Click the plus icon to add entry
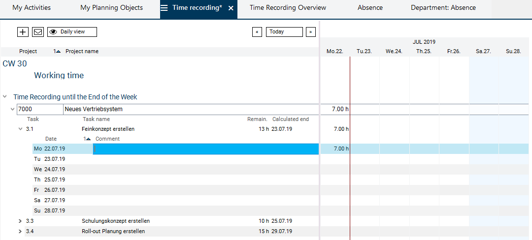This screenshot has height=240, width=532. [23, 32]
